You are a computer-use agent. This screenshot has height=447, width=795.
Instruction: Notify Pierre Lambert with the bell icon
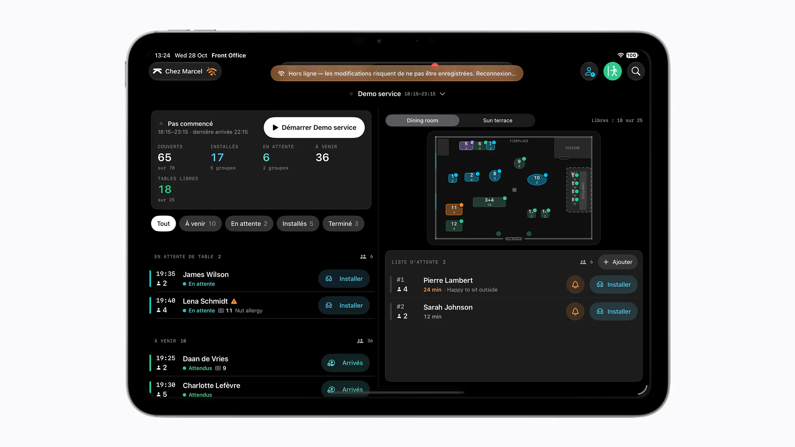[x=575, y=285]
